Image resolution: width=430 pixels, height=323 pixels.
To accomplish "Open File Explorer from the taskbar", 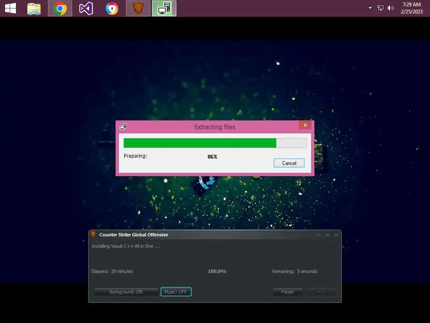I will point(34,8).
